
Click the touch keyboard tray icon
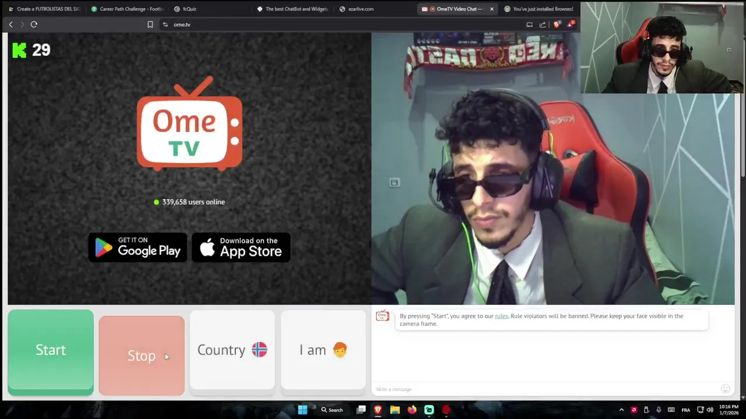tap(671, 410)
